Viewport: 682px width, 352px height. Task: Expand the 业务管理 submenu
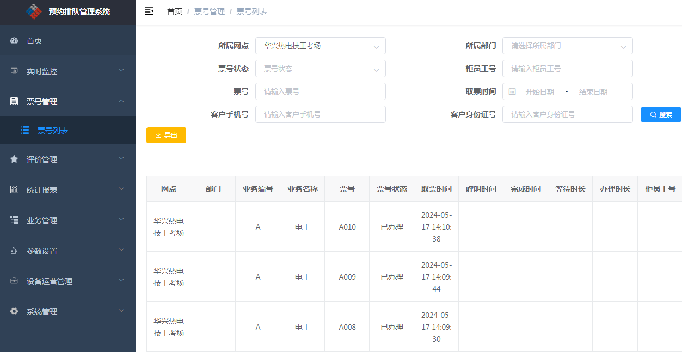click(67, 220)
